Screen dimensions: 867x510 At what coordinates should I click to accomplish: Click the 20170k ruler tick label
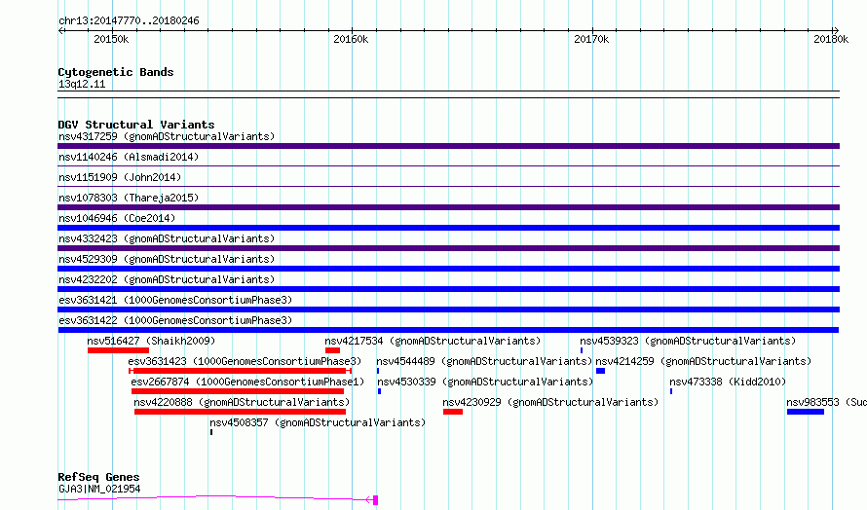click(591, 39)
